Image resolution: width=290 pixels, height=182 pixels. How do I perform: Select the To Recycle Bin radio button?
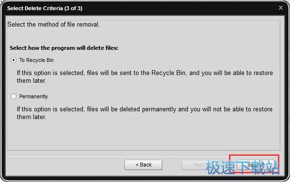[x=14, y=60]
